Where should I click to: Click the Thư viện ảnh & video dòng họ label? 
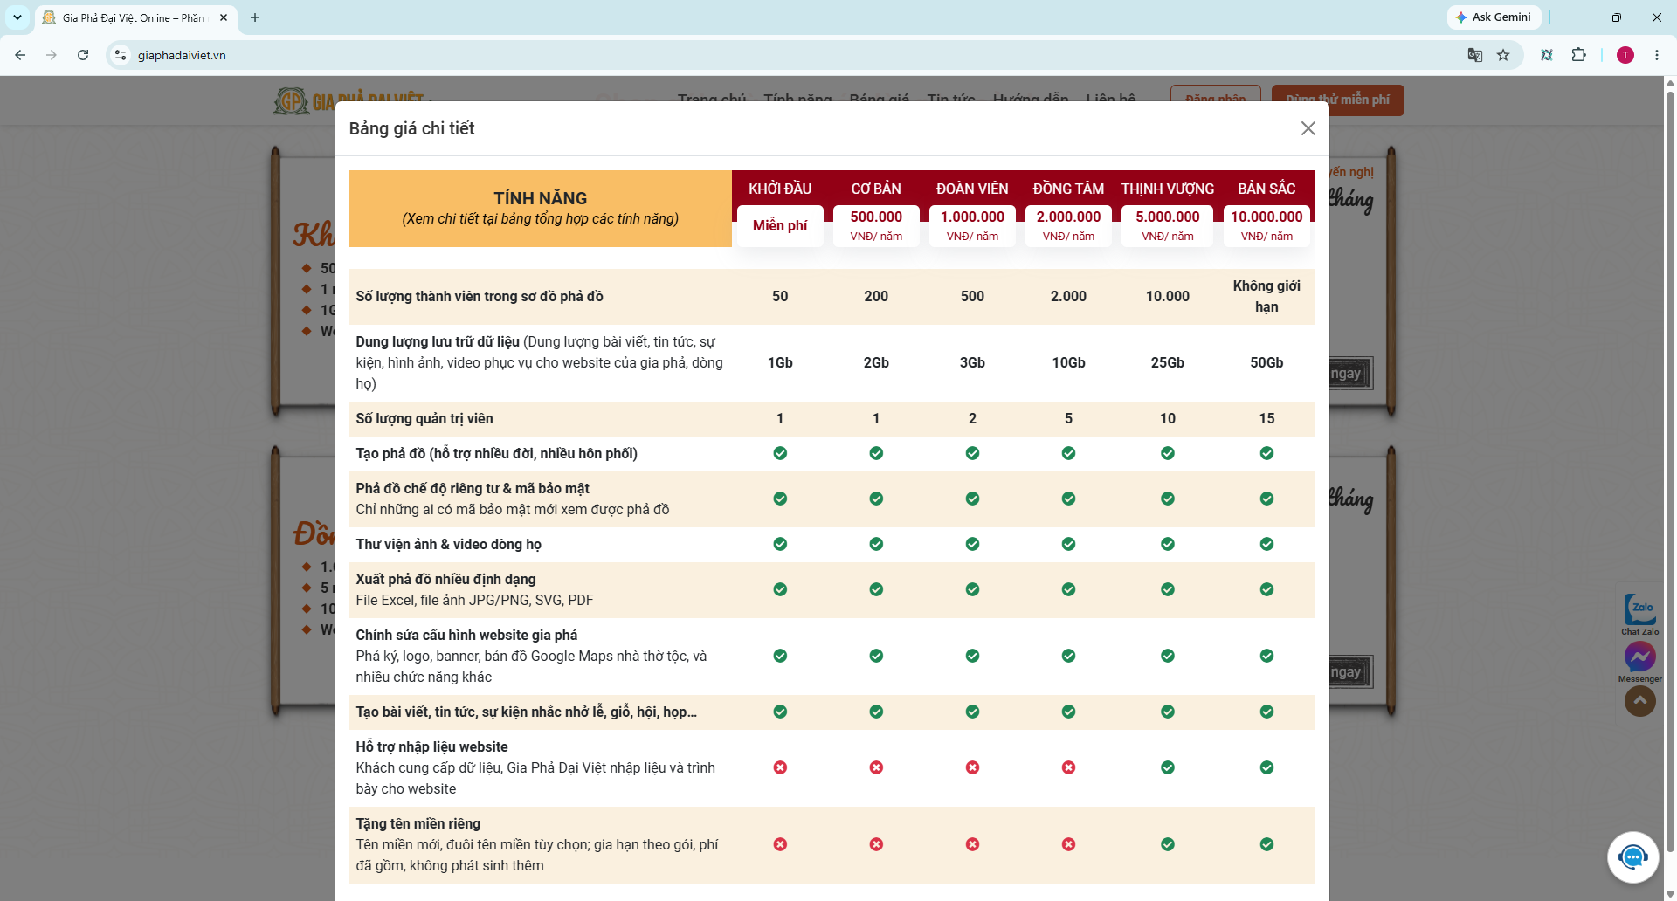tap(448, 544)
